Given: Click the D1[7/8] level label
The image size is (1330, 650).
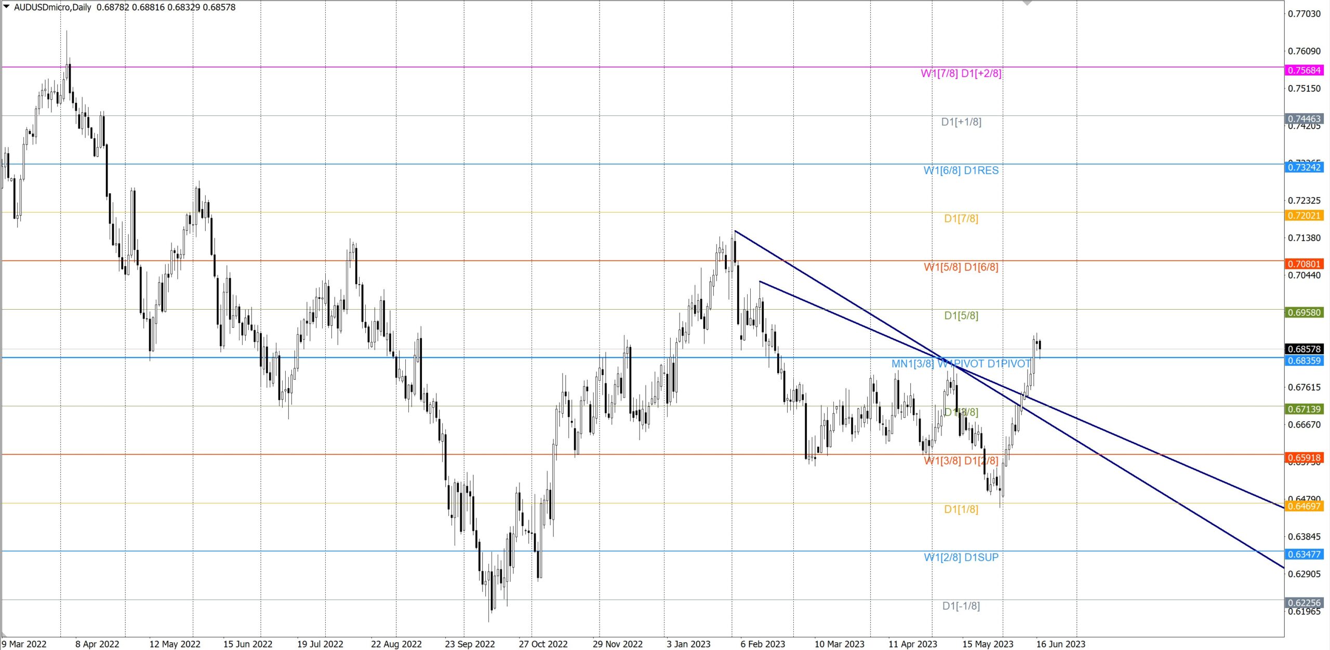Looking at the screenshot, I should [961, 219].
